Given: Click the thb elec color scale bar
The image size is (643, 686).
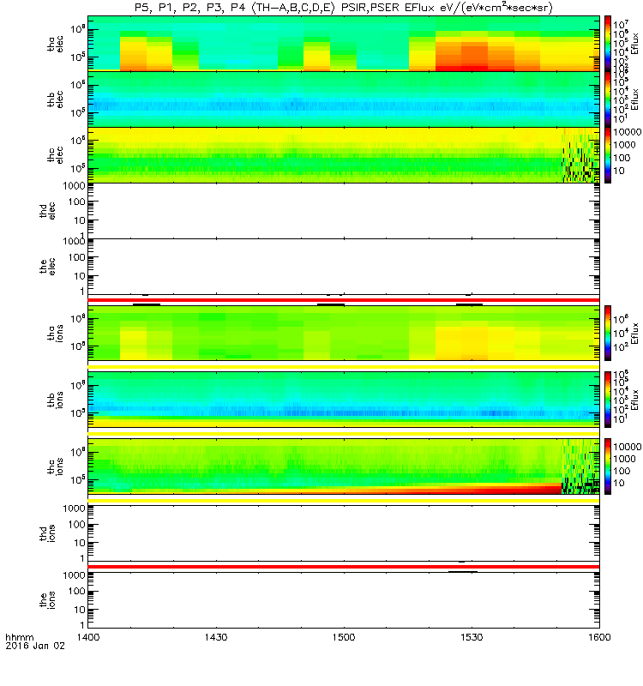Looking at the screenshot, I should (608, 99).
